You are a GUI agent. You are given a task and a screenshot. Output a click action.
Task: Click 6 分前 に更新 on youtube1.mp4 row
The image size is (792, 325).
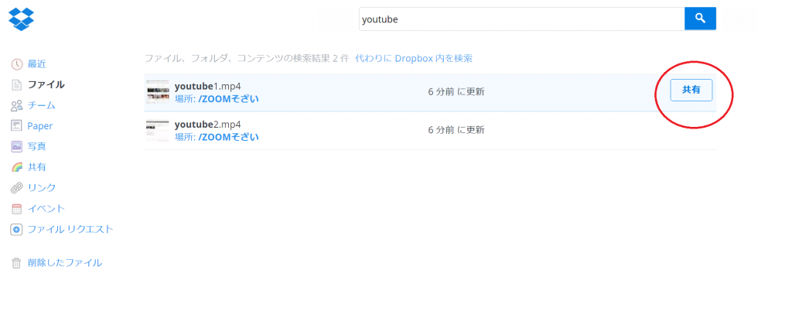coord(456,92)
